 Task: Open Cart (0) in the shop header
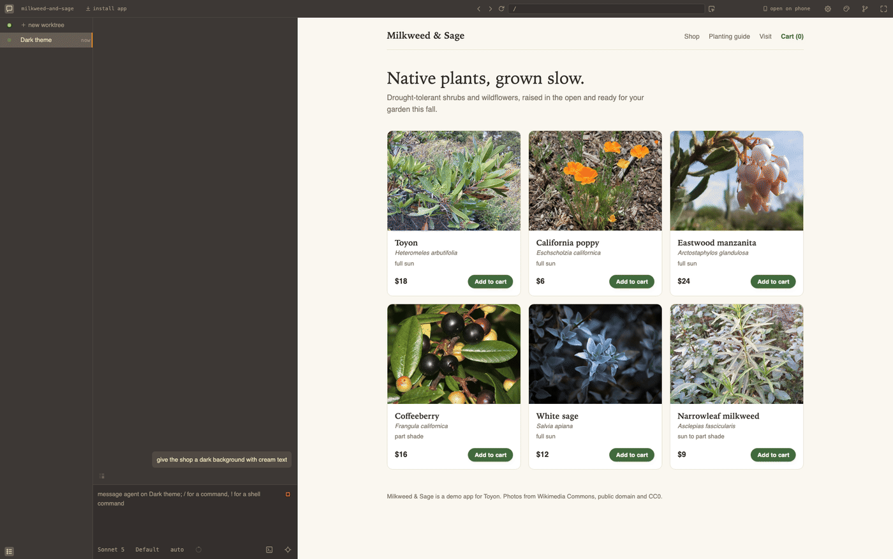coord(792,36)
